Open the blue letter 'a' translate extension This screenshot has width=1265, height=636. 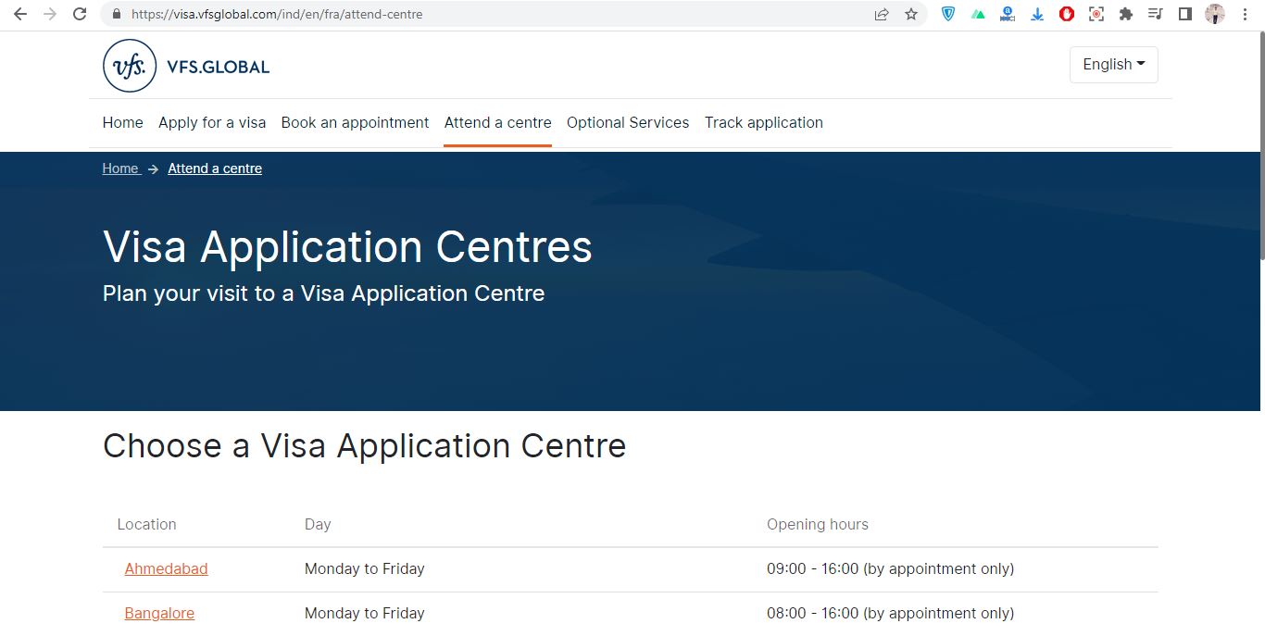pyautogui.click(x=1008, y=14)
